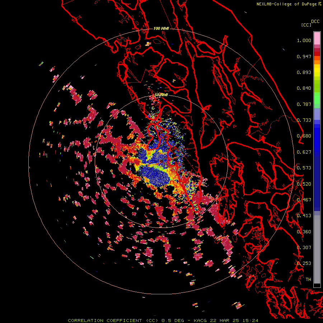Screen dimensions: 323x323
Task: Click the [CC] units label
Action: [x=306, y=25]
